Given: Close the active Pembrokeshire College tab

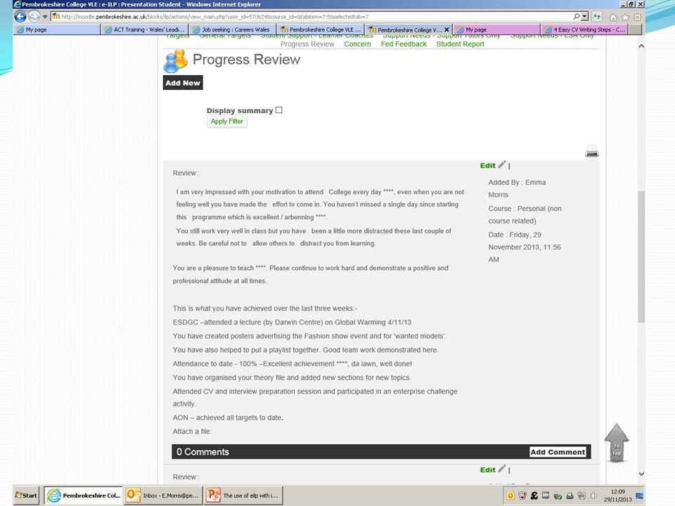Looking at the screenshot, I should point(446,30).
